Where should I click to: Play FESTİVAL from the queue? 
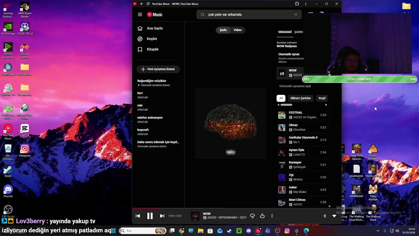302,115
